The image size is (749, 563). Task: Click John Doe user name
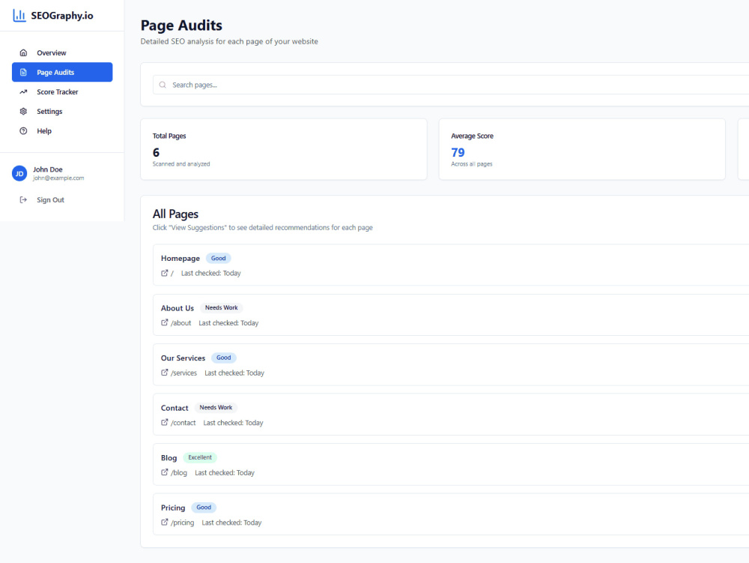point(48,169)
